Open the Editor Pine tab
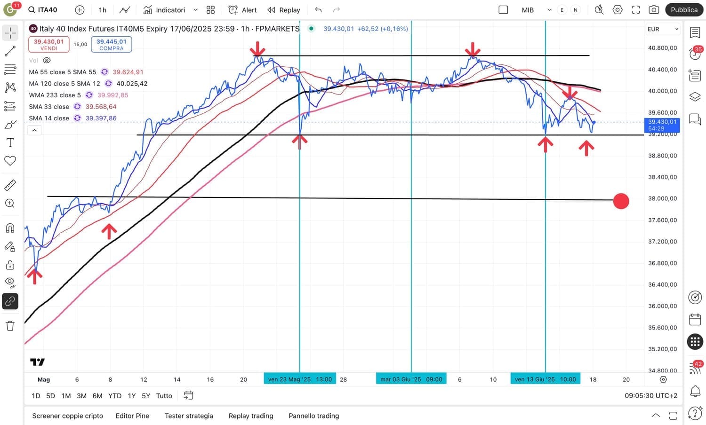The height and width of the screenshot is (425, 706). [x=132, y=416]
